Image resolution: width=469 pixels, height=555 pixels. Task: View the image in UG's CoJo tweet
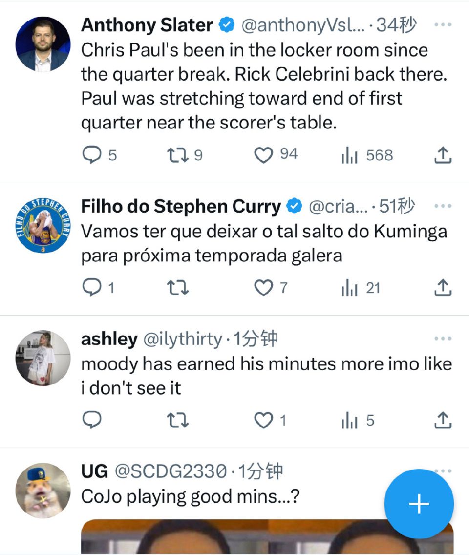pos(267,536)
